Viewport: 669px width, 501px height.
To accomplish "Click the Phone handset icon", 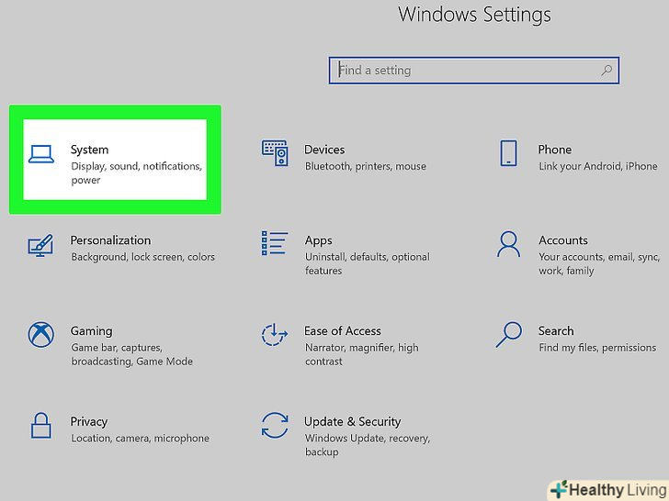I will point(508,153).
